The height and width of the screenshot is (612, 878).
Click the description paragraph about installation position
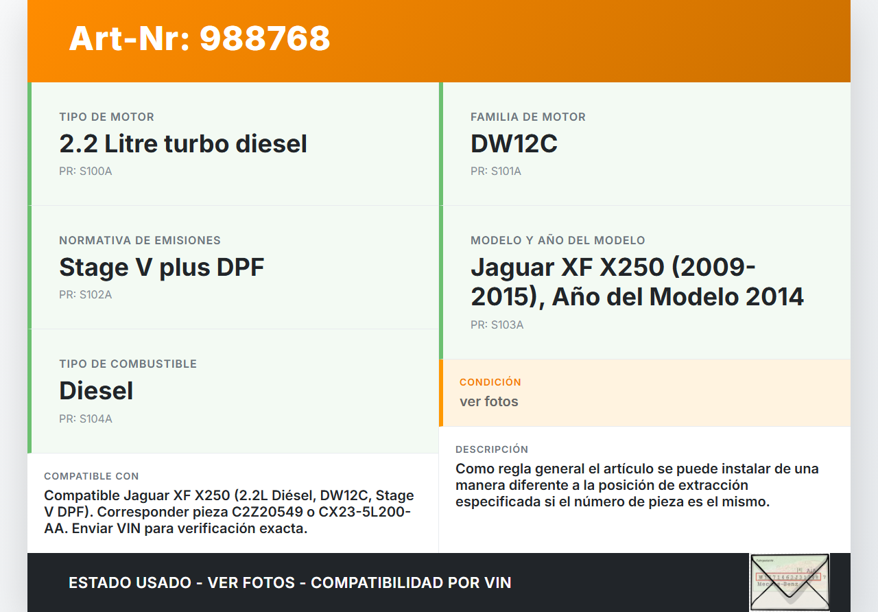pyautogui.click(x=637, y=485)
